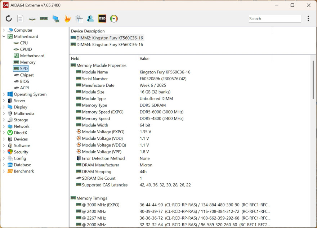317x228 pixels.
Task: Open the Memory page
Action: tap(24, 62)
